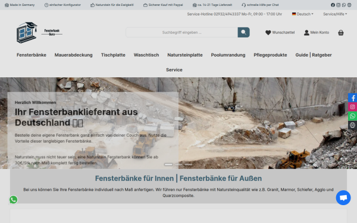Select the second slider indicator

tap(178, 164)
